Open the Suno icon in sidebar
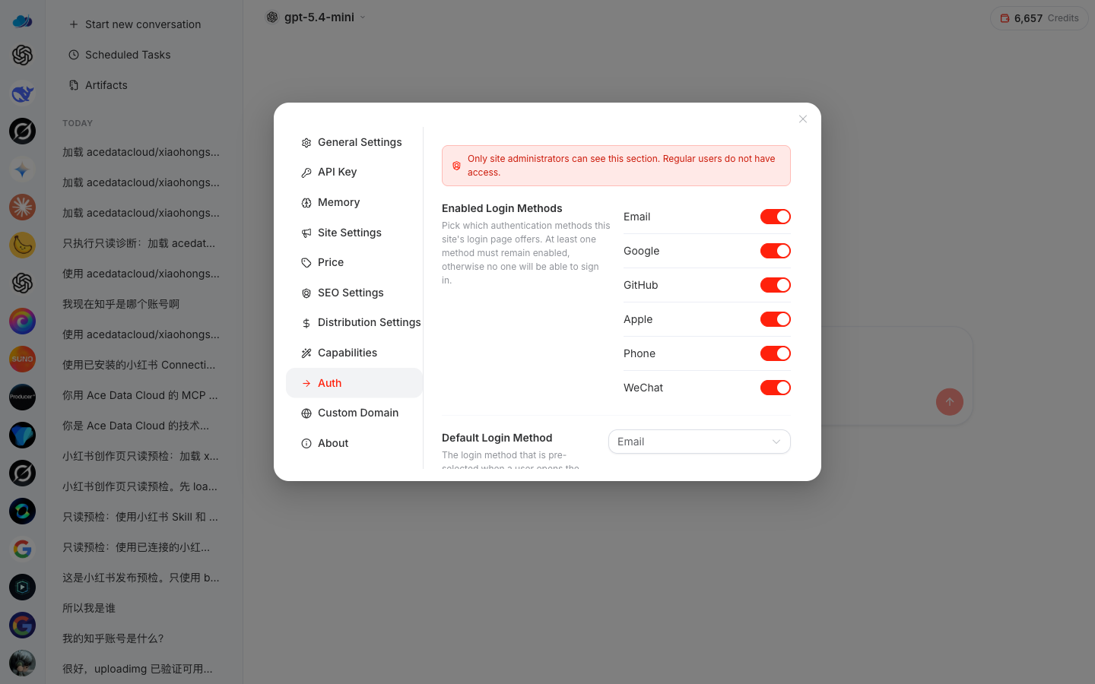The image size is (1095, 684). [22, 359]
